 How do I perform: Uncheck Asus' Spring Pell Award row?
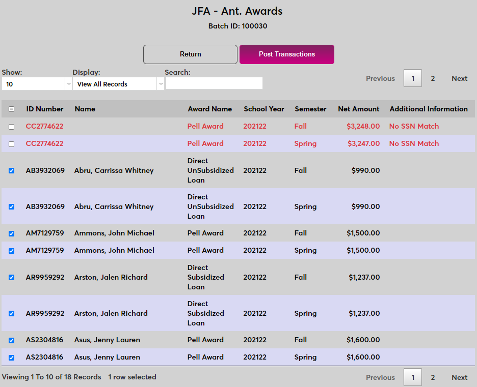point(11,357)
